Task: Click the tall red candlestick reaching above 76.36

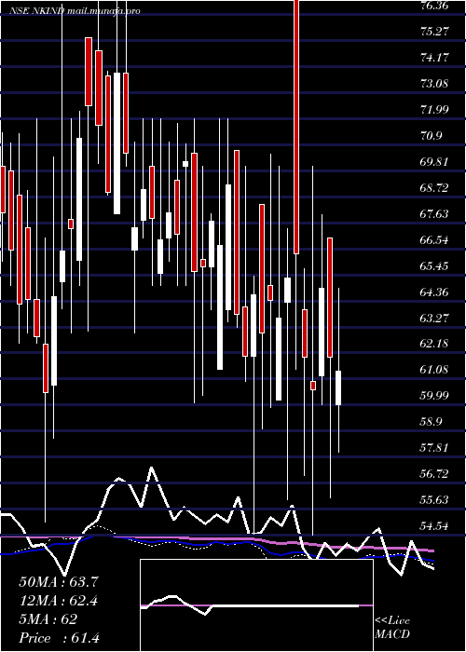Action: [296, 127]
